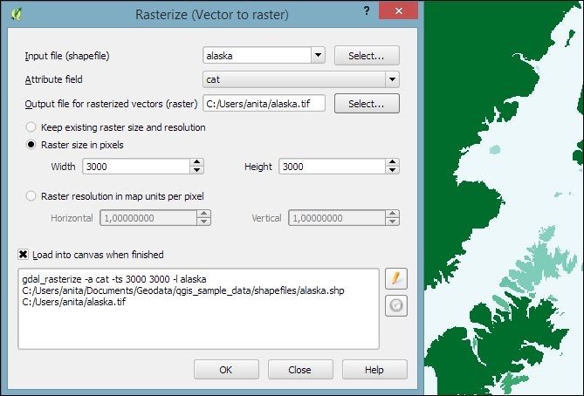Click Select button for output raster file
The image size is (584, 396).
367,104
